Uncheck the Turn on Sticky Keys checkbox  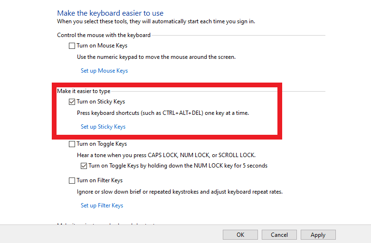click(72, 102)
